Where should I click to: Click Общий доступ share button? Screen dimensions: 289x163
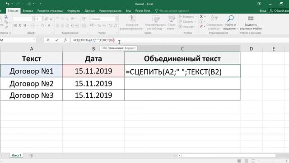279,11
